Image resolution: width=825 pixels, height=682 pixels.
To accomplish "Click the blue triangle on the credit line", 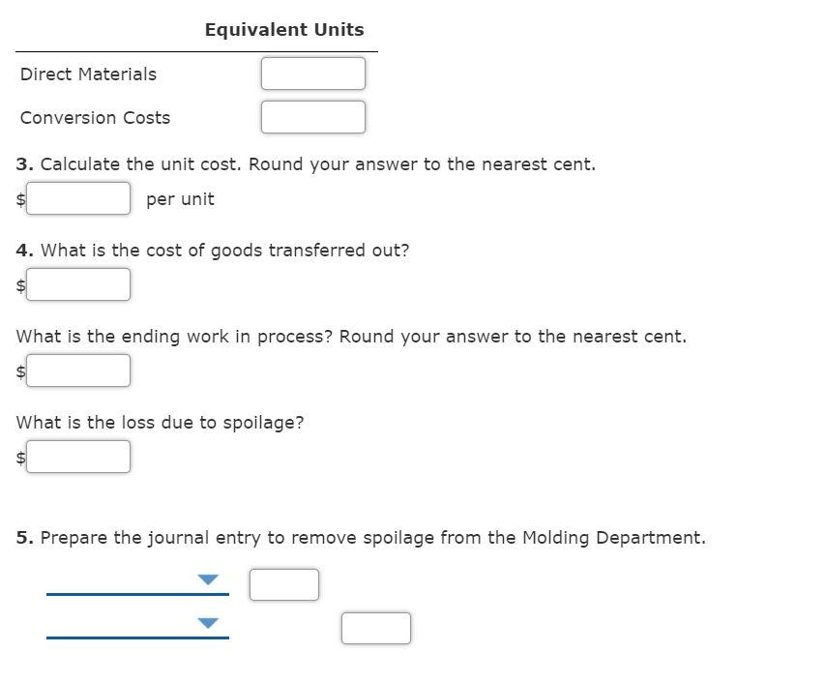I will [208, 623].
